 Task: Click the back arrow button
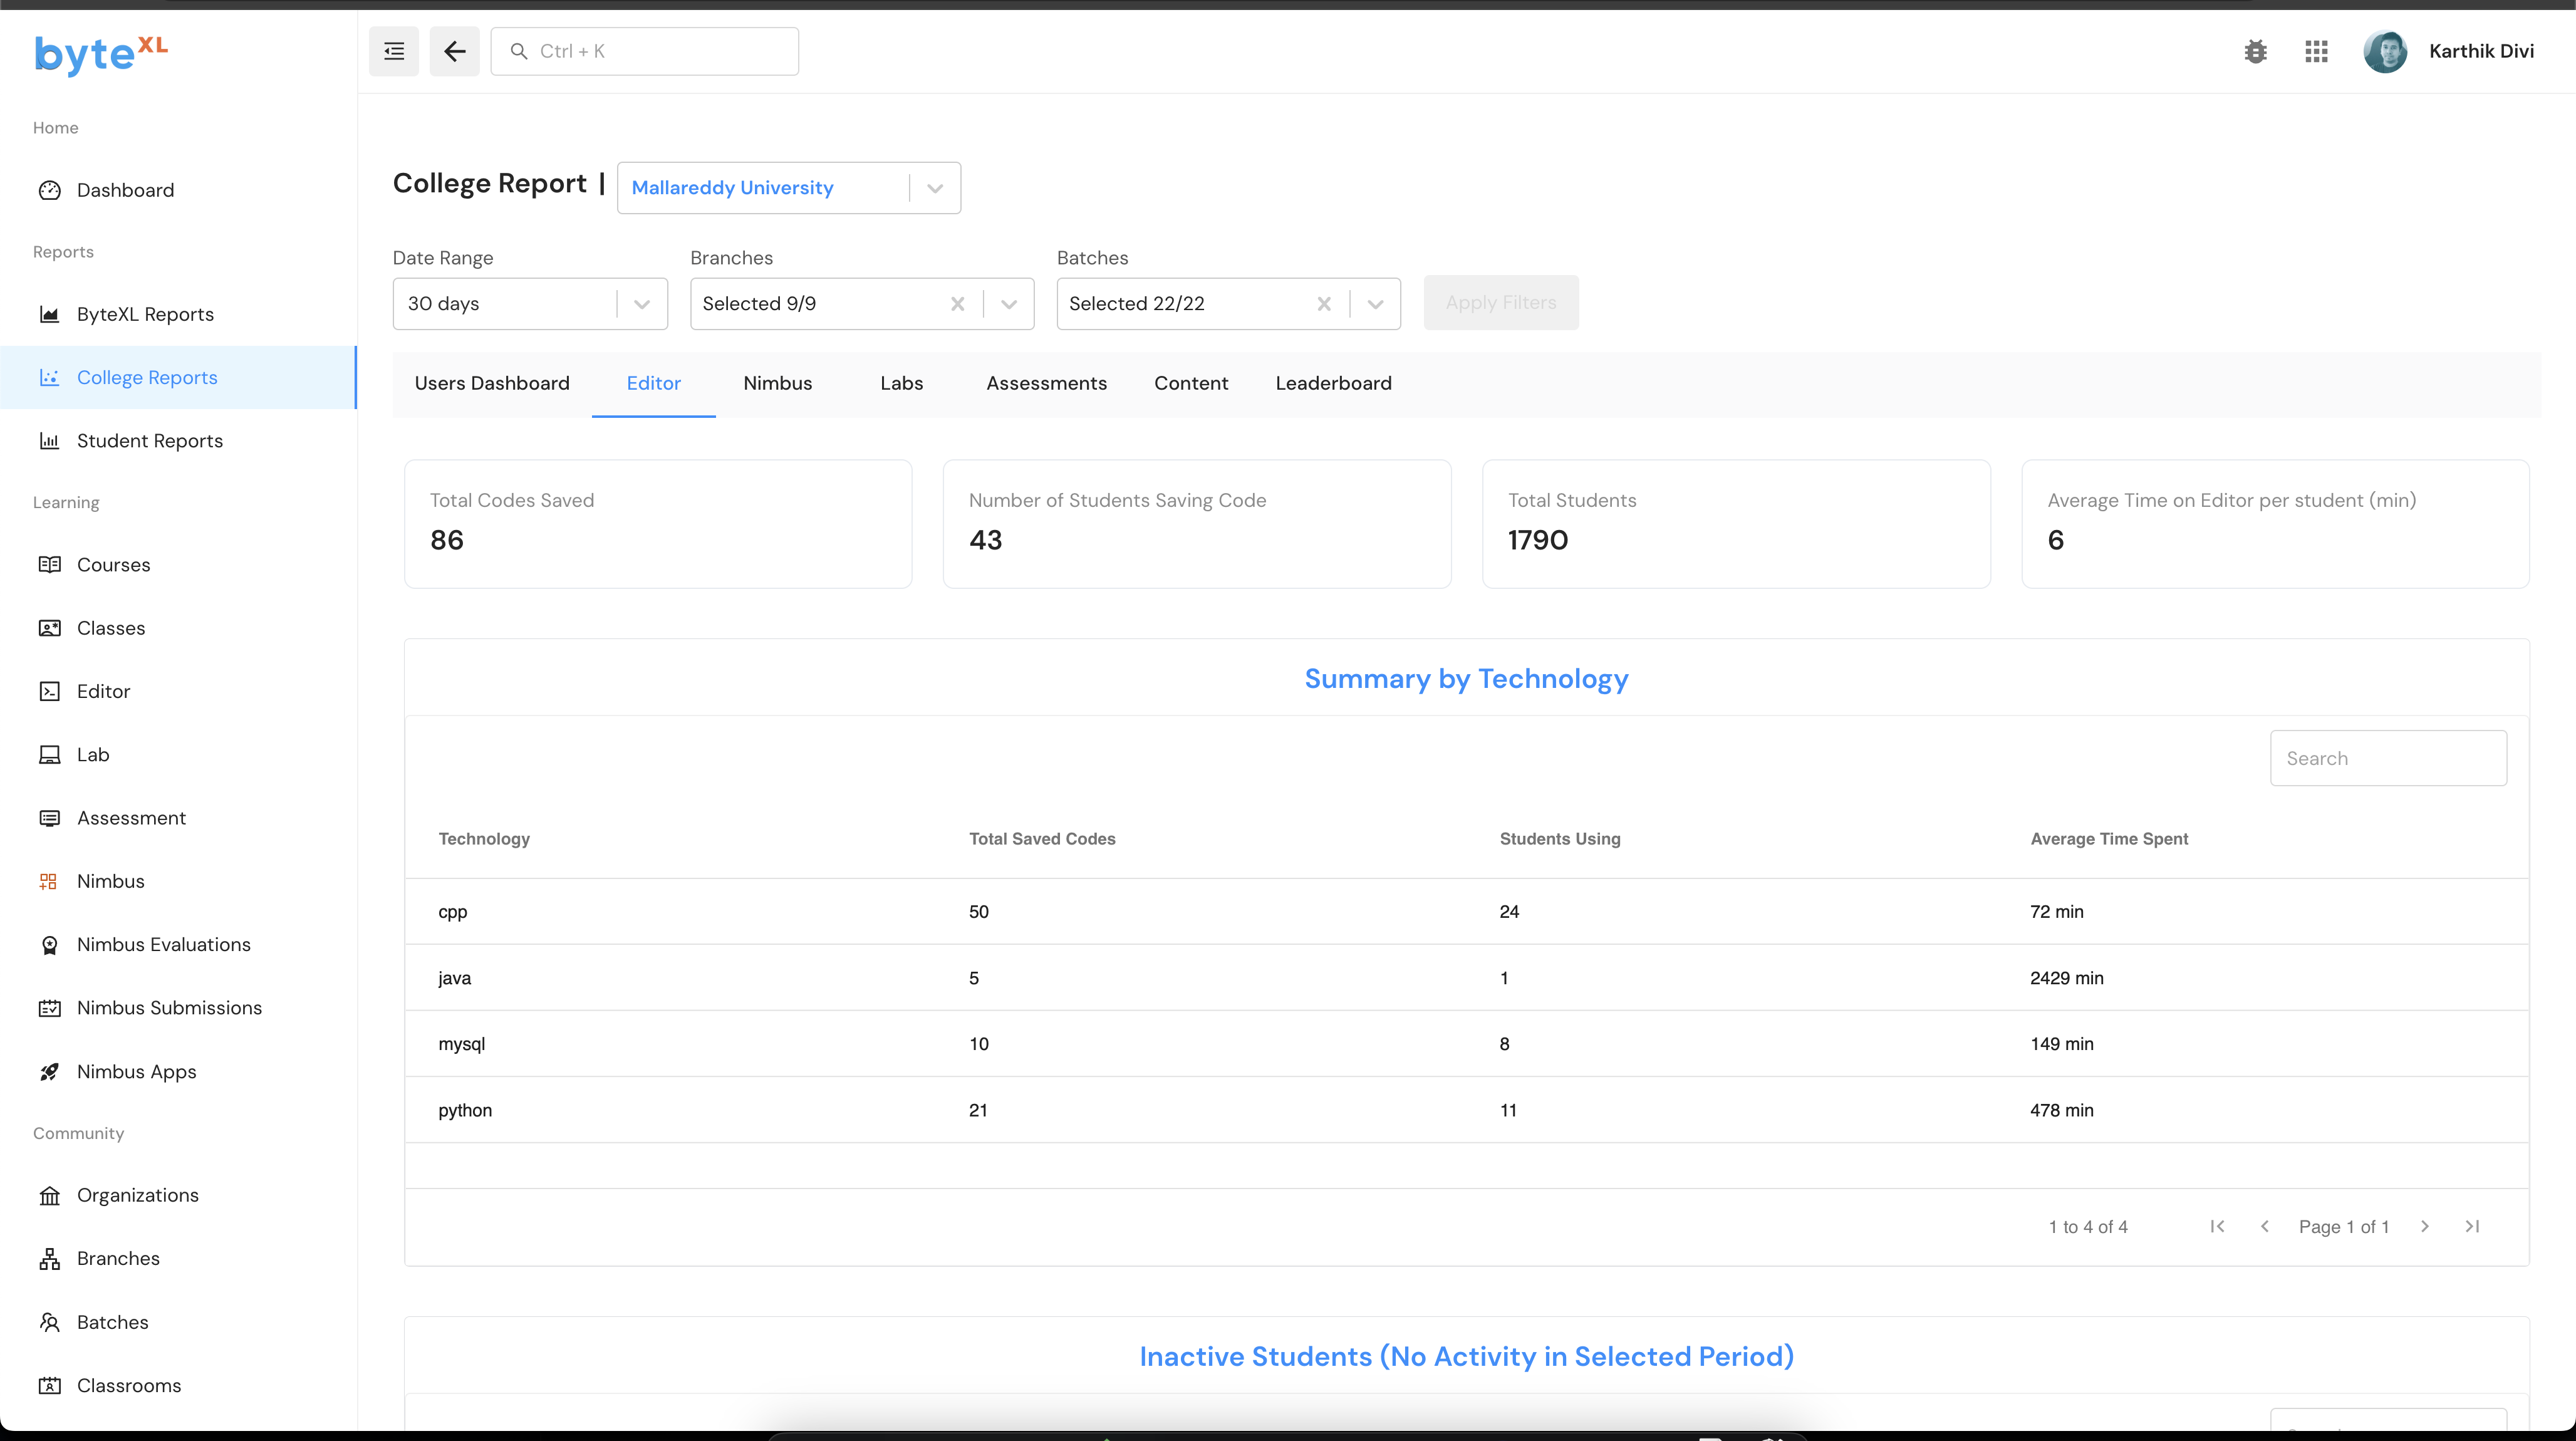[x=455, y=51]
